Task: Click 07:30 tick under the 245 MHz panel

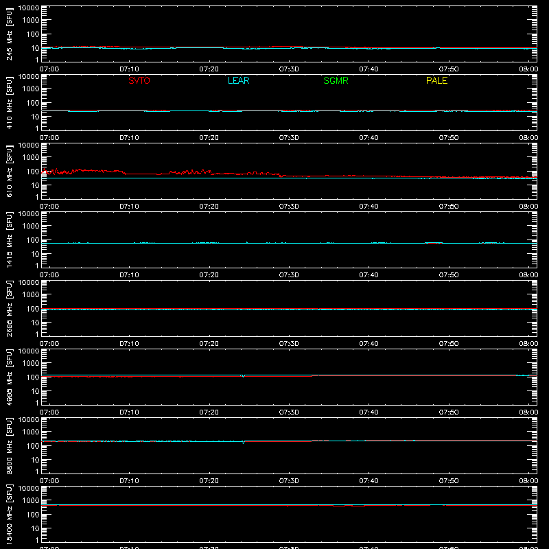Action: [x=289, y=69]
